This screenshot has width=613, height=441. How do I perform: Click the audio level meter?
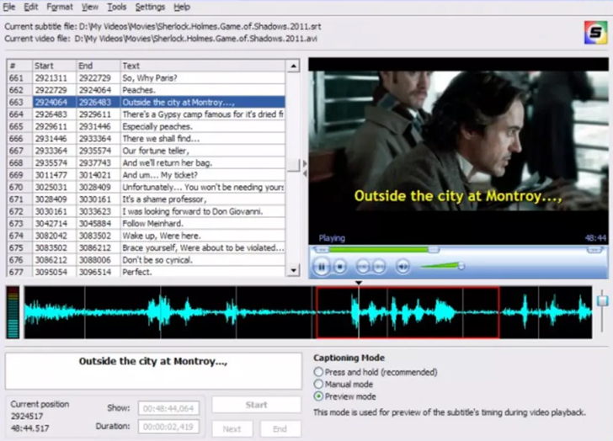tap(12, 314)
